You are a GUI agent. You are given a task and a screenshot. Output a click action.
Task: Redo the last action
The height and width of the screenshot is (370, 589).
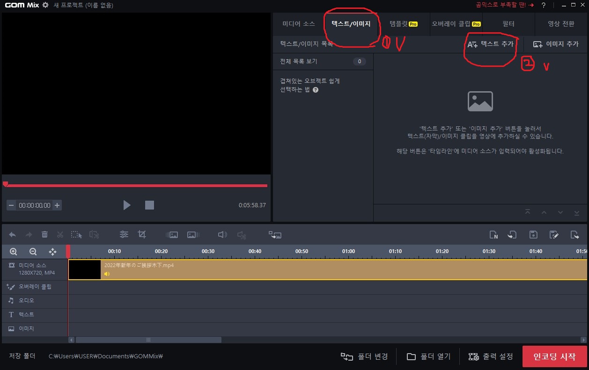tap(29, 234)
